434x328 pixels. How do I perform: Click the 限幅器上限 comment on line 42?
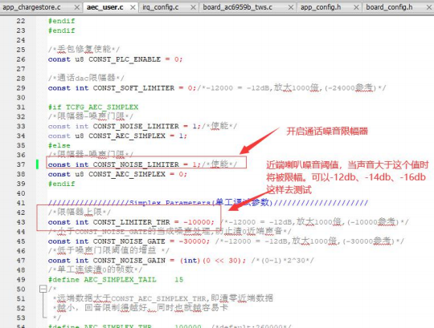[x=79, y=212]
